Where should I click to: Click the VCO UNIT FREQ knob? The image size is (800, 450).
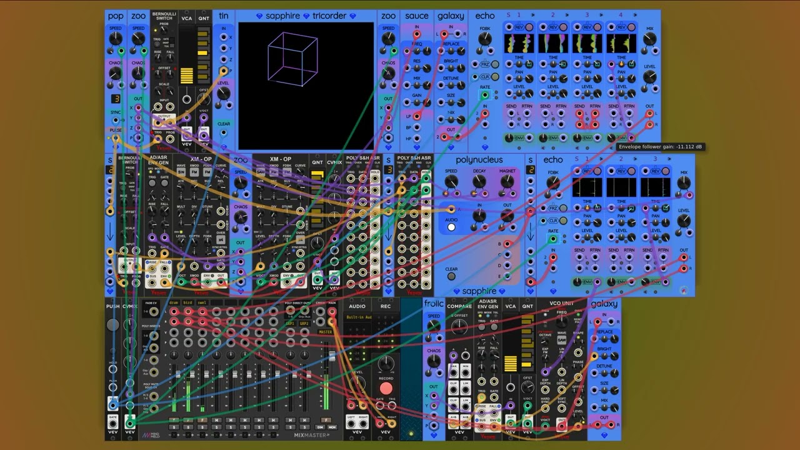562,322
